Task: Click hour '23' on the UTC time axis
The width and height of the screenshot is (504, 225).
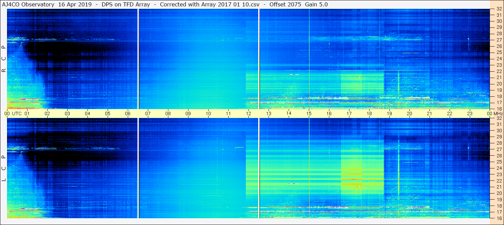Action: [x=470, y=114]
